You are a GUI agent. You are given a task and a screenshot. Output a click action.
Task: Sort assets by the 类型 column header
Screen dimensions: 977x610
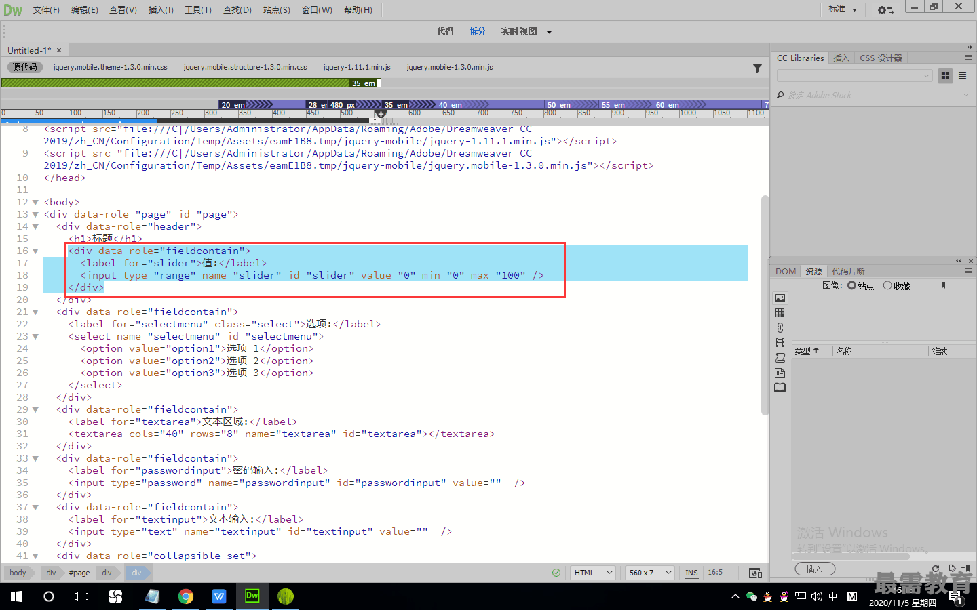click(807, 351)
